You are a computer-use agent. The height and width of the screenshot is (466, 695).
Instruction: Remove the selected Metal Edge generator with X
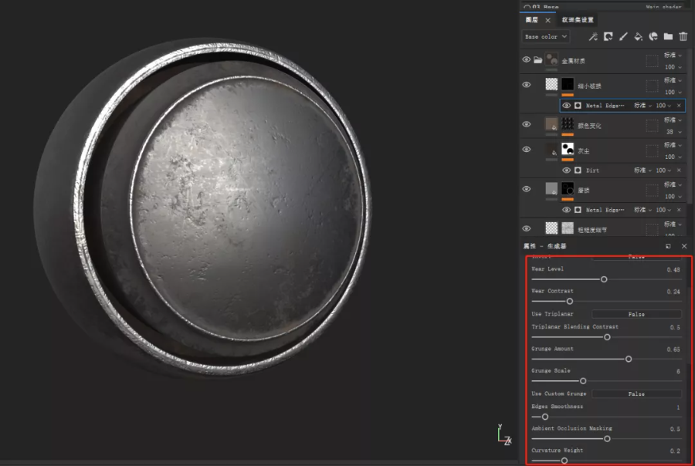679,106
